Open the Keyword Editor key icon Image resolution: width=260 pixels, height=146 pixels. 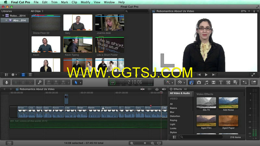point(39,82)
